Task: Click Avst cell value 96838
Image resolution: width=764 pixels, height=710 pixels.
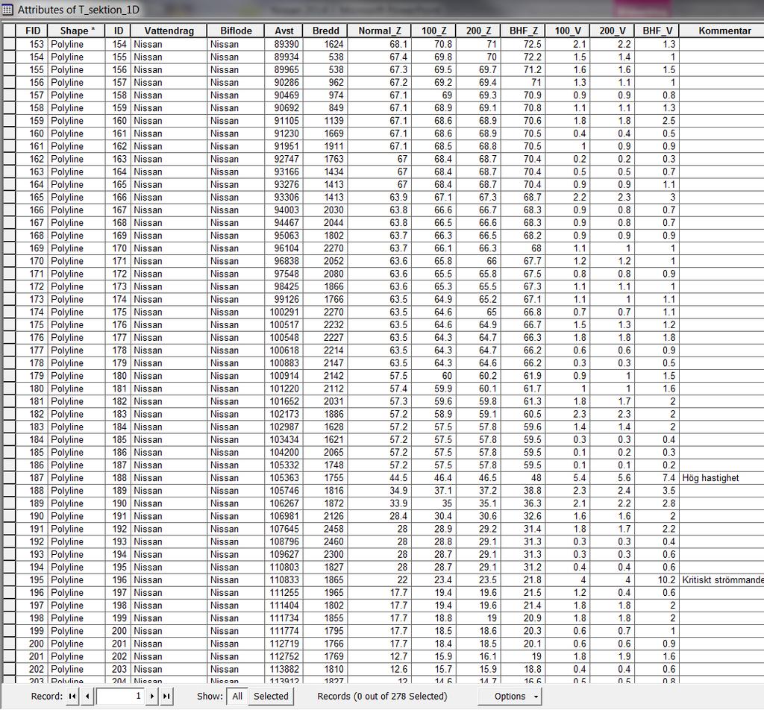Action: [x=284, y=261]
